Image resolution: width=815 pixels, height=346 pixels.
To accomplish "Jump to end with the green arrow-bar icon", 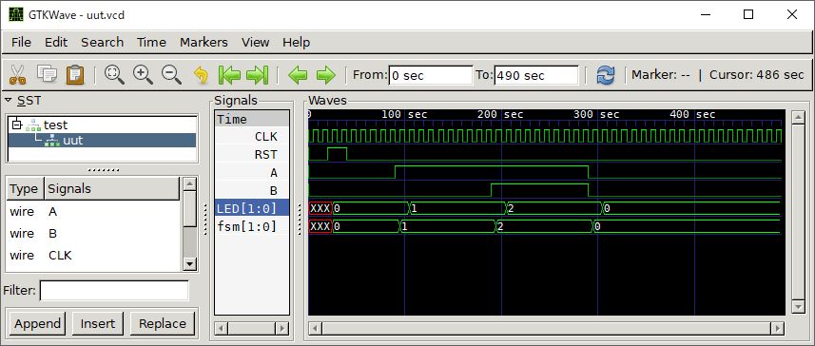I will coord(257,75).
